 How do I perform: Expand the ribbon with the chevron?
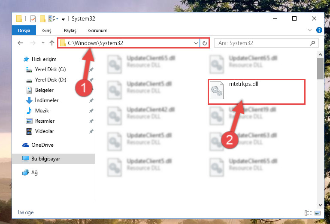310,30
